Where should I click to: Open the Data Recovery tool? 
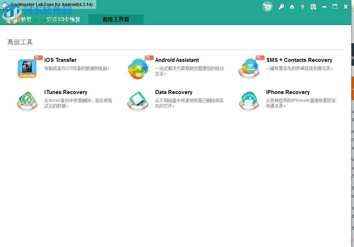[138, 100]
